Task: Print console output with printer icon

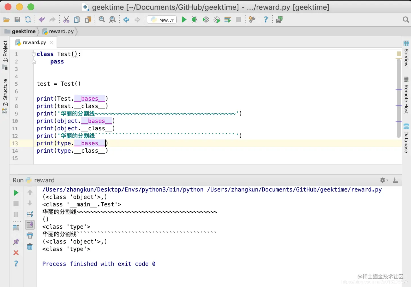Action: [30, 236]
